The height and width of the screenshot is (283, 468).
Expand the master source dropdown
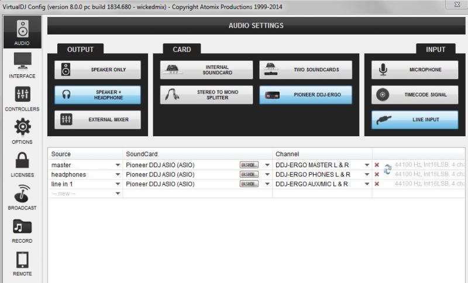click(118, 165)
